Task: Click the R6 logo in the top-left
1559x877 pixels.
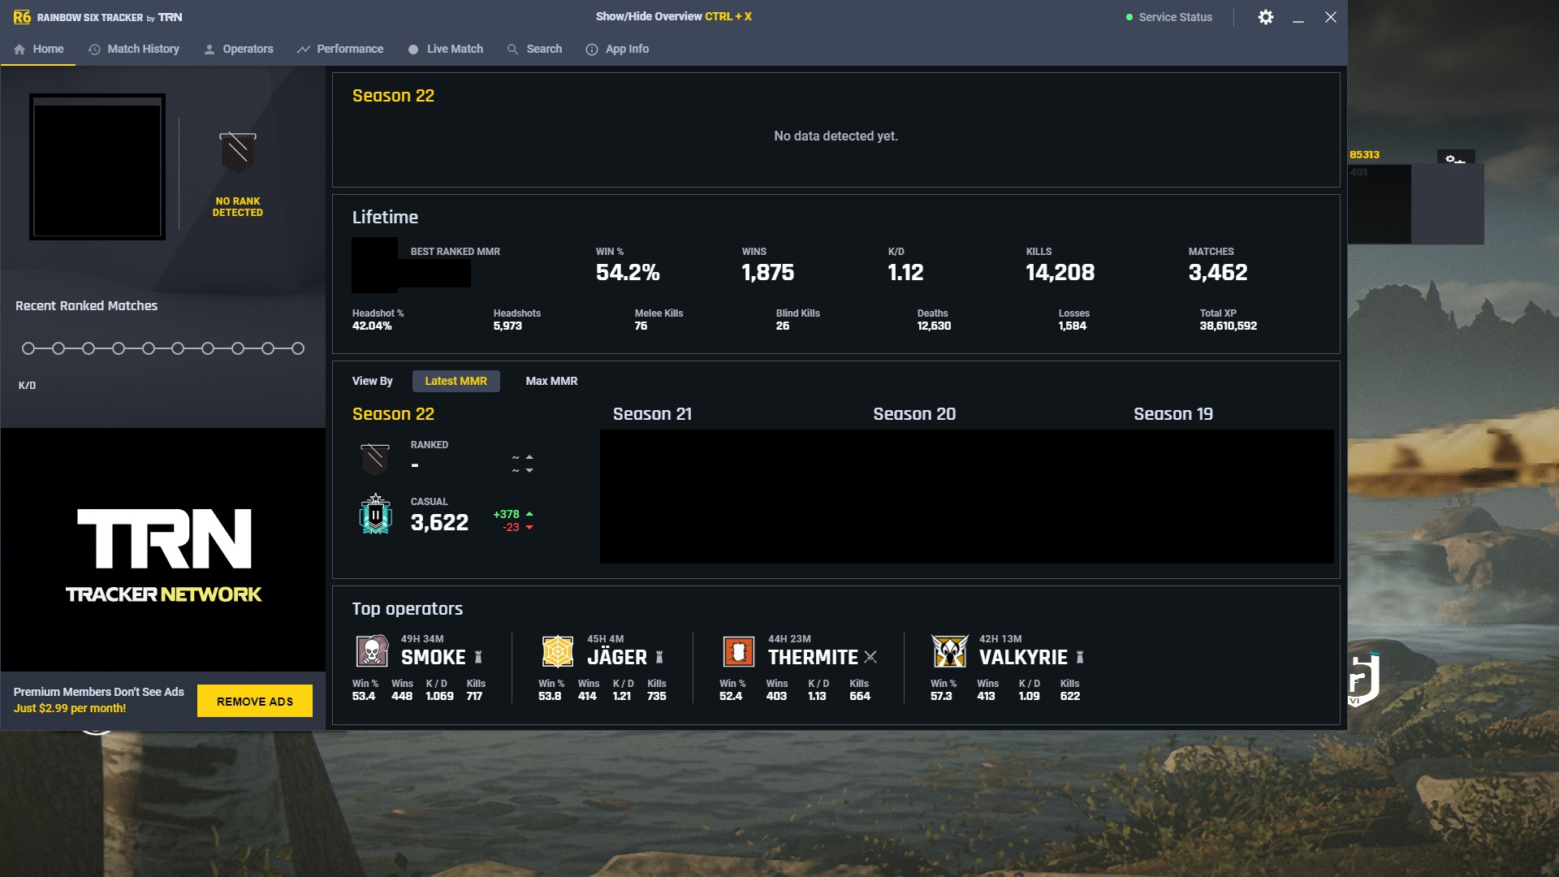Action: coord(22,16)
